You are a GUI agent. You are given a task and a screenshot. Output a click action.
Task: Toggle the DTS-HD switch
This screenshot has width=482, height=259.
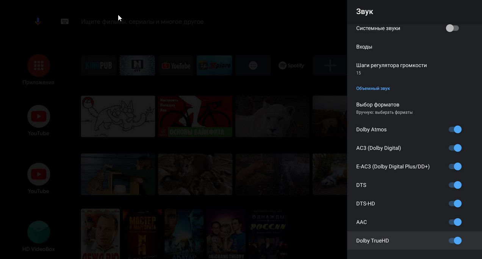[x=455, y=204]
